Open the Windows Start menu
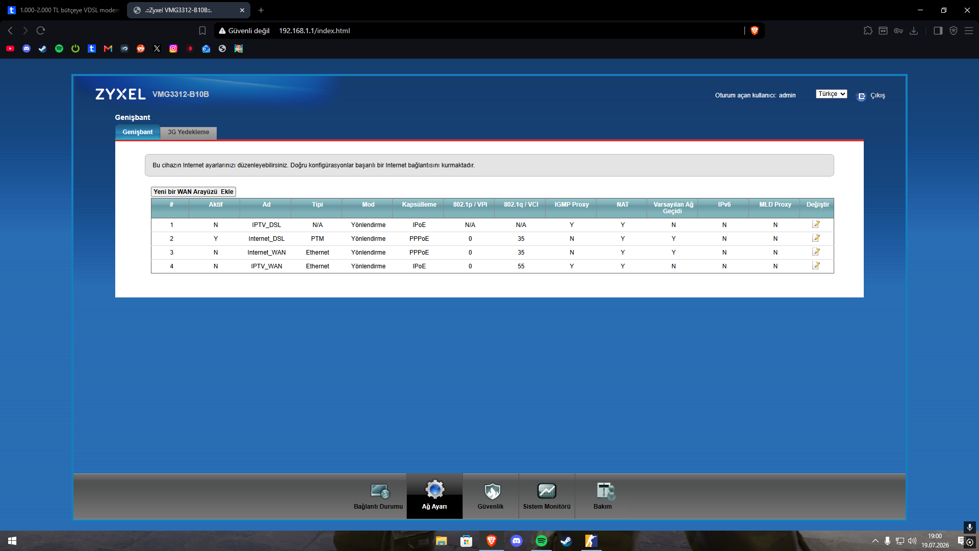The width and height of the screenshot is (979, 551). (x=12, y=541)
